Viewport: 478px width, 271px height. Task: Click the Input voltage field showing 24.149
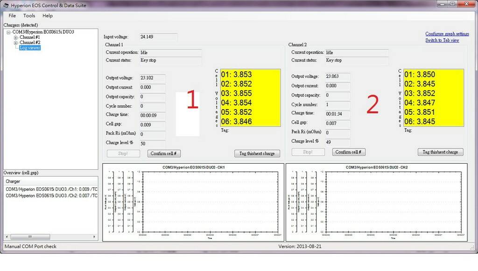(158, 37)
